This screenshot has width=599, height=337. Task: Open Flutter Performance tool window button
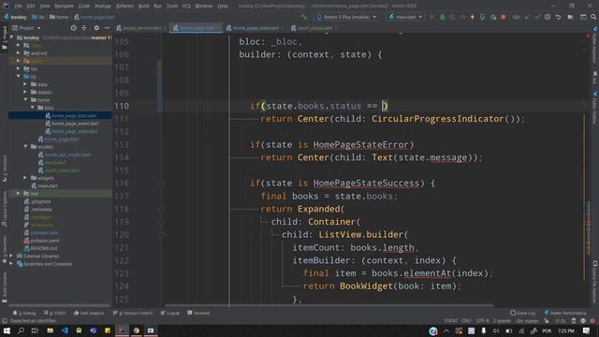[x=565, y=313]
